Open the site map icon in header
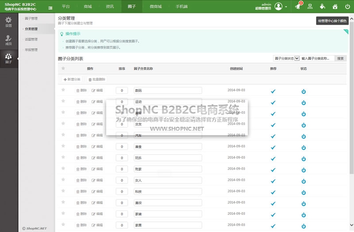This screenshot has width=354, height=232. click(x=310, y=7)
